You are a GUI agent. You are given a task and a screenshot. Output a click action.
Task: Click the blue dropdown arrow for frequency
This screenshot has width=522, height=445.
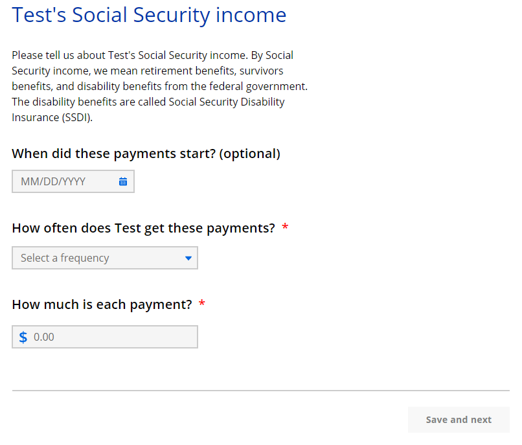(188, 258)
